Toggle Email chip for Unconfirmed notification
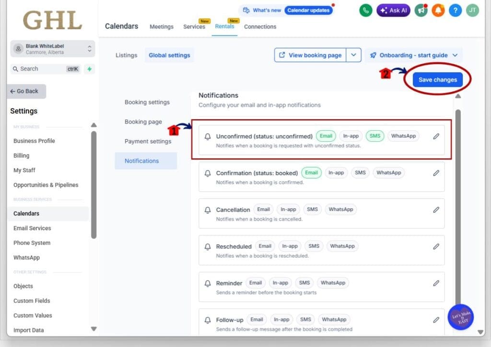 click(326, 136)
